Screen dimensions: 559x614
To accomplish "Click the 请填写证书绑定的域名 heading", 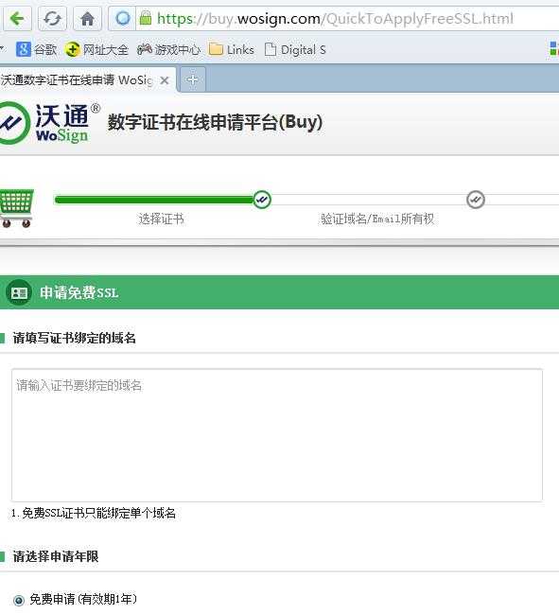I will tap(75, 338).
